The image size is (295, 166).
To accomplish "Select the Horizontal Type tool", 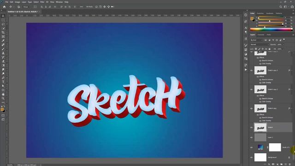I will [x=3, y=82].
